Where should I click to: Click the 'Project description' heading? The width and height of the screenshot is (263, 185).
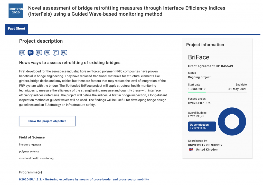pos(41,41)
